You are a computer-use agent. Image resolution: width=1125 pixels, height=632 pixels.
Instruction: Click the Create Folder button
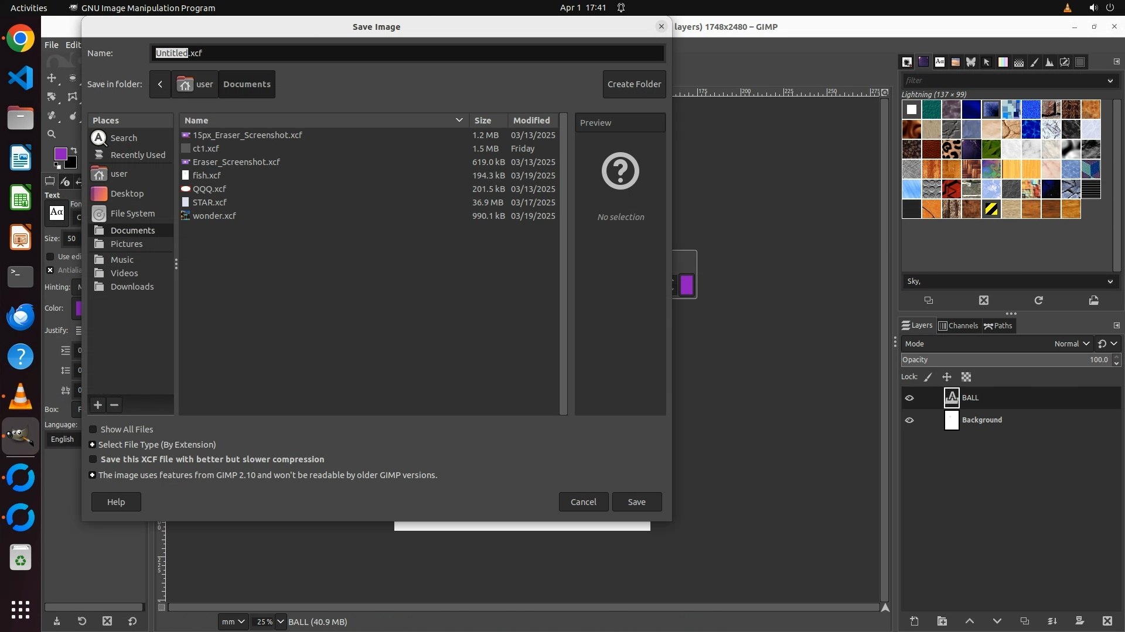pos(634,84)
